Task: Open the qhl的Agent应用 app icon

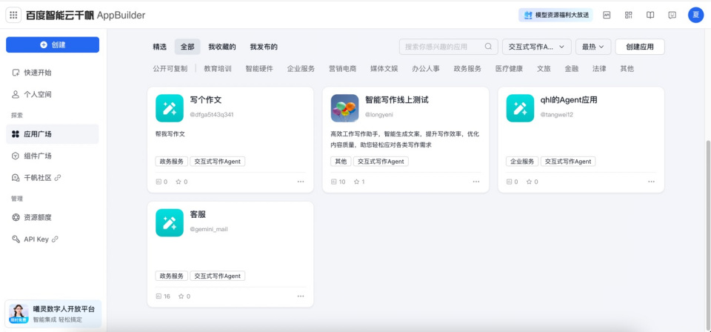Action: tap(520, 108)
